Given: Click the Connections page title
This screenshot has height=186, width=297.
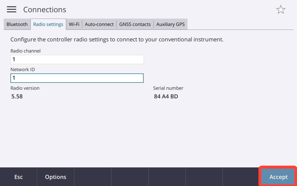Looking at the screenshot, I should tap(45, 10).
